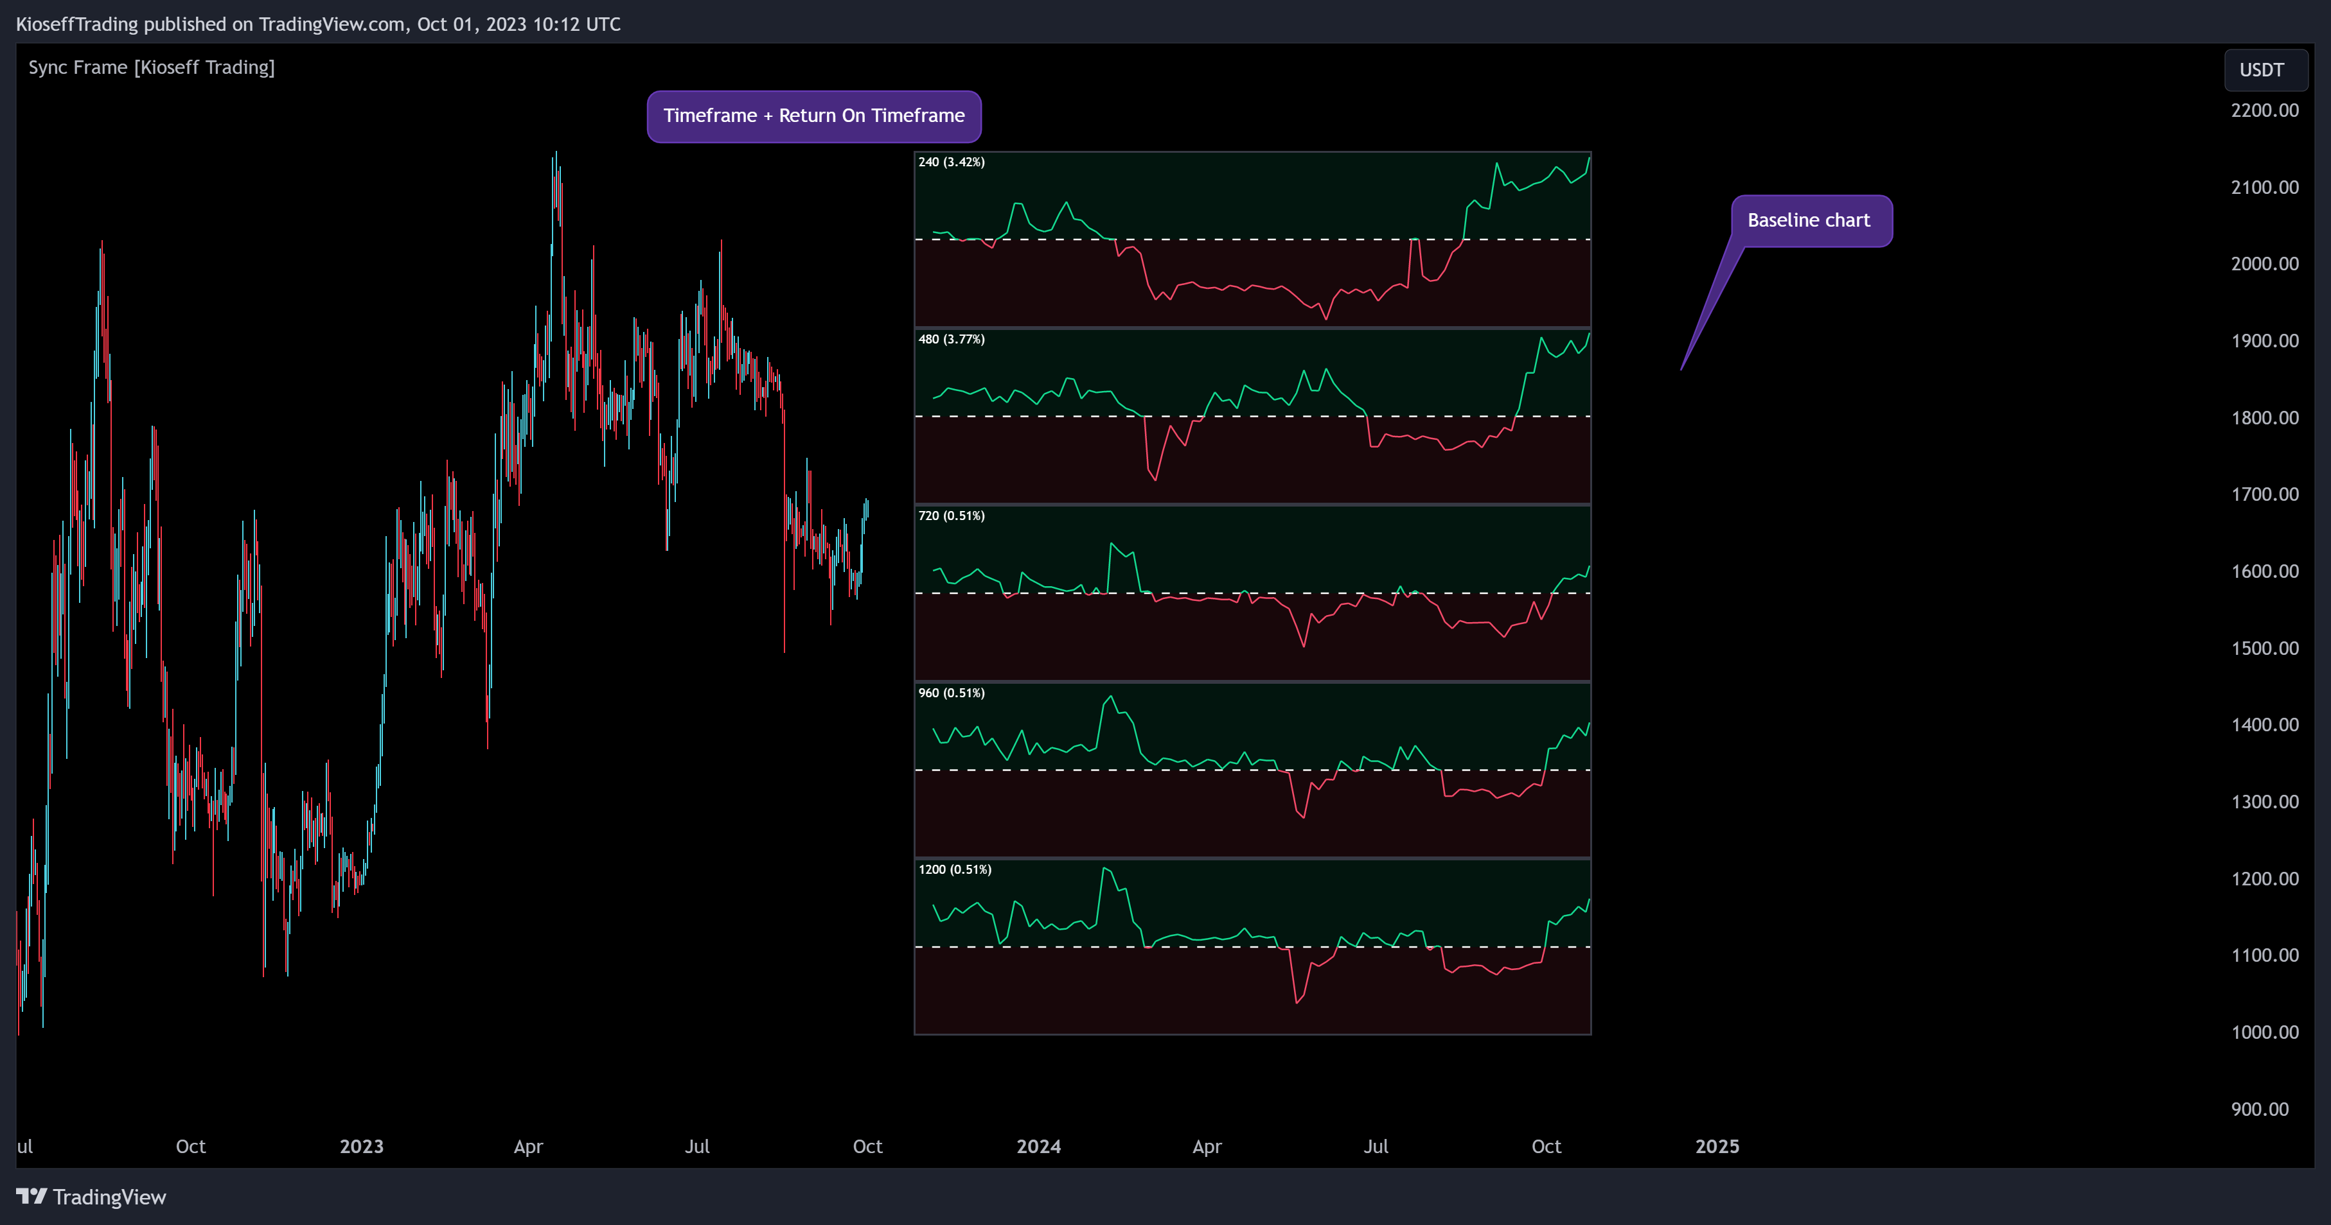Click the 1400.00 price axis label
Screen dimensions: 2331x1225
(x=2264, y=725)
